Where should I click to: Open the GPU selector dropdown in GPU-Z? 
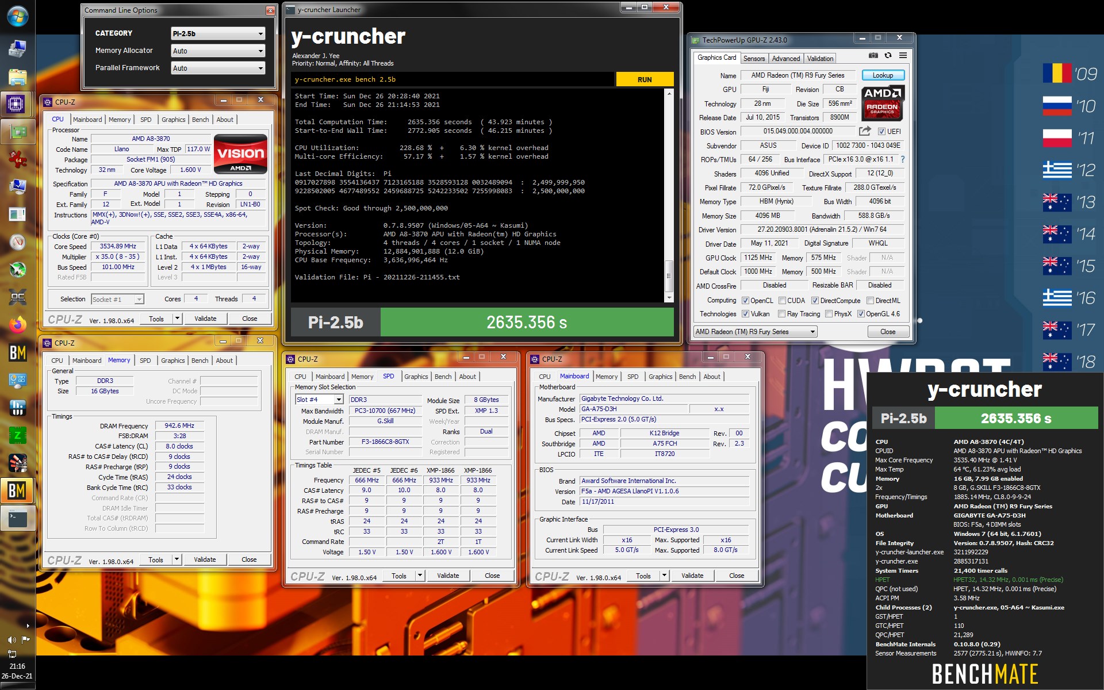coord(756,332)
